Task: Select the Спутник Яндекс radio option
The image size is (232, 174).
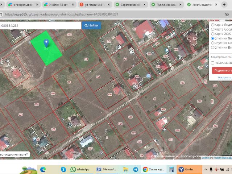Action: click(213, 38)
